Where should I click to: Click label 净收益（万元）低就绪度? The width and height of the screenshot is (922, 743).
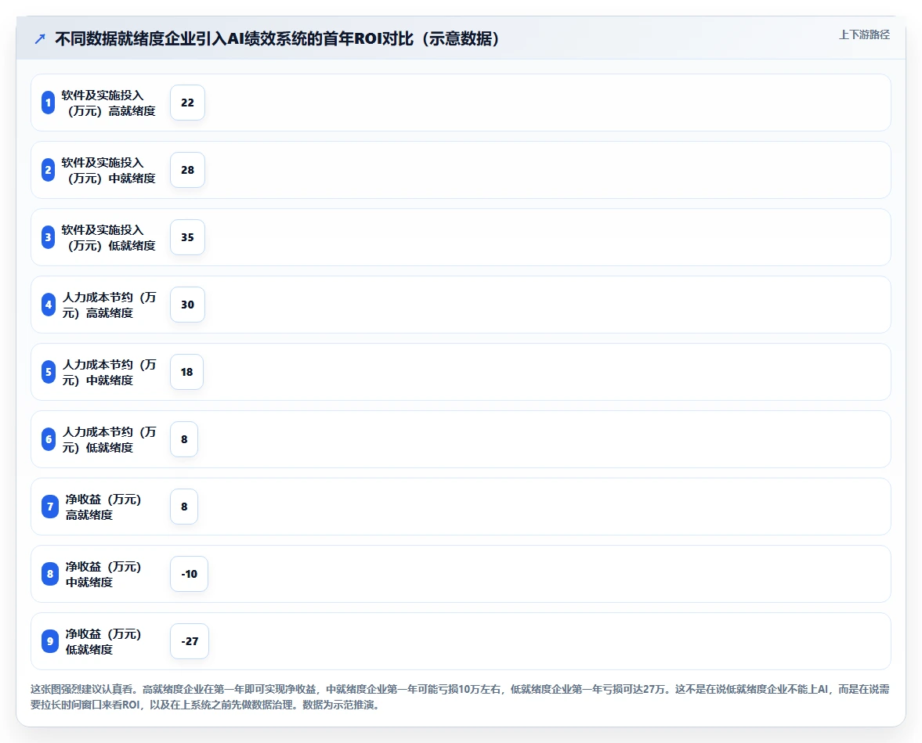click(103, 641)
